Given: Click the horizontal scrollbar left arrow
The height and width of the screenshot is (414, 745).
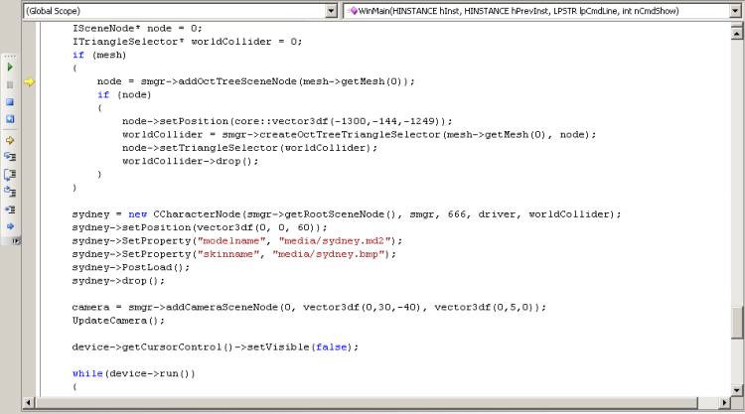Looking at the screenshot, I should (x=28, y=403).
